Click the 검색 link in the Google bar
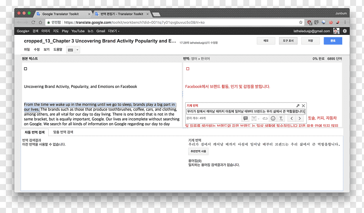Image resolution: width=364 pixels, height=213 pixels. click(x=35, y=31)
